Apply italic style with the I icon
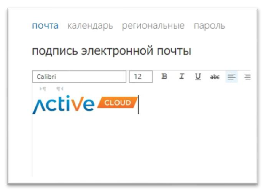This screenshot has height=196, width=278. (181, 77)
